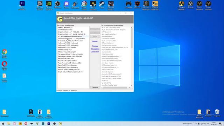Image resolution: width=224 pixels, height=126 pixels.
Task: Click the activated mods vertical scrollbar
Action: click(x=132, y=38)
